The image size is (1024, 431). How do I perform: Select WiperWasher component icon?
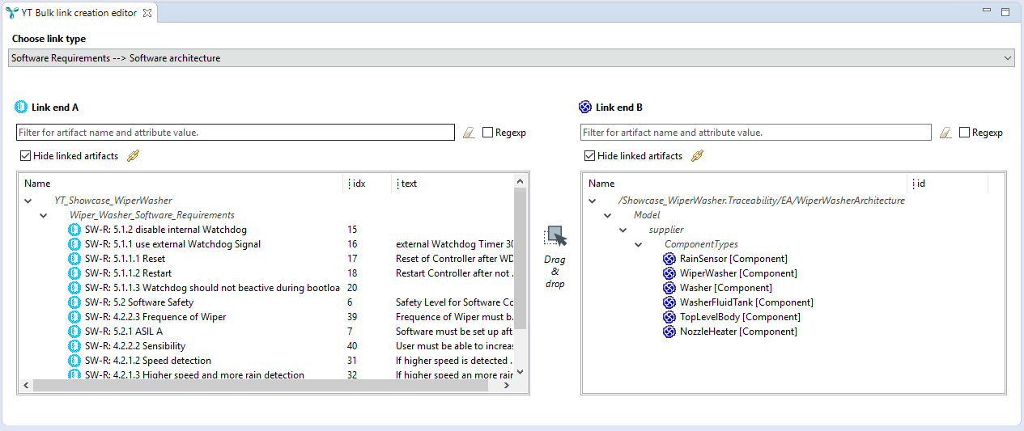pyautogui.click(x=669, y=273)
